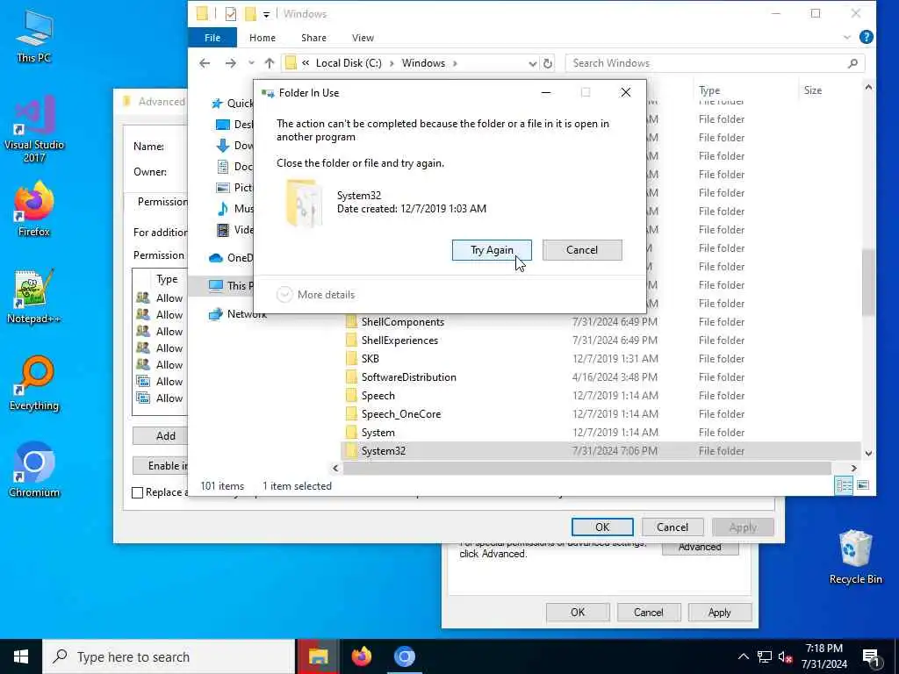Refresh the Windows folder view
The image size is (899, 674).
pos(548,63)
